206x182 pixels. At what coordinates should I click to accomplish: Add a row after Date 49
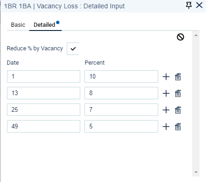pyautogui.click(x=166, y=127)
